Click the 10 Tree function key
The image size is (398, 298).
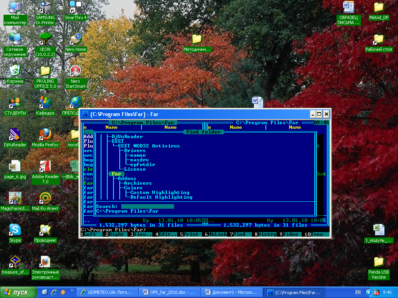[x=317, y=234]
